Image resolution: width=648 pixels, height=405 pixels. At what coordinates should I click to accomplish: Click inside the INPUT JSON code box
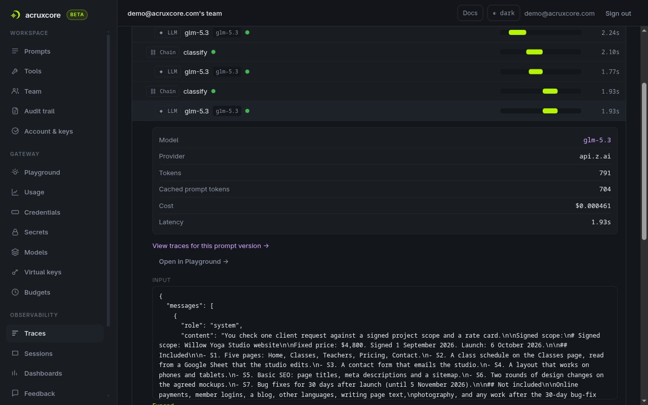pos(385,343)
